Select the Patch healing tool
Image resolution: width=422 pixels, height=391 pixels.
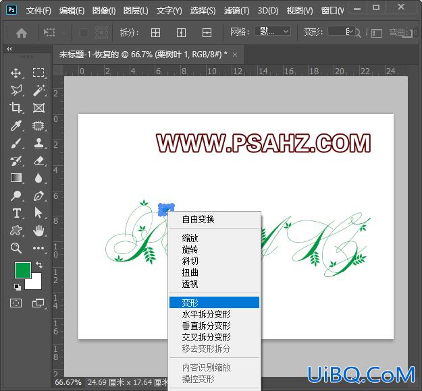tap(38, 125)
